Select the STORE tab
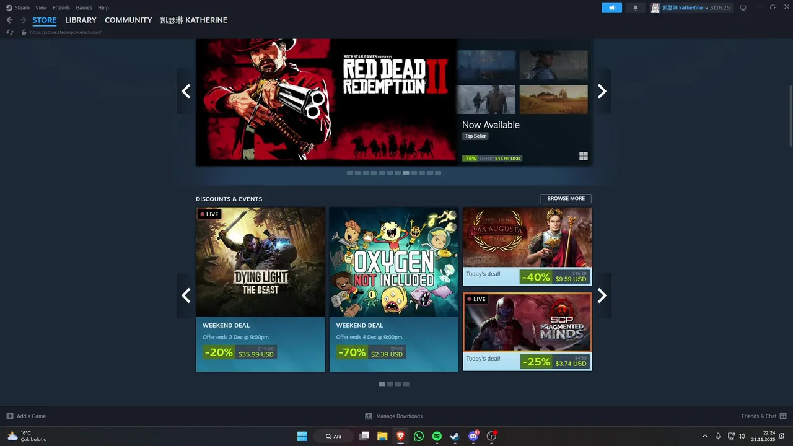The image size is (793, 446). (45, 20)
